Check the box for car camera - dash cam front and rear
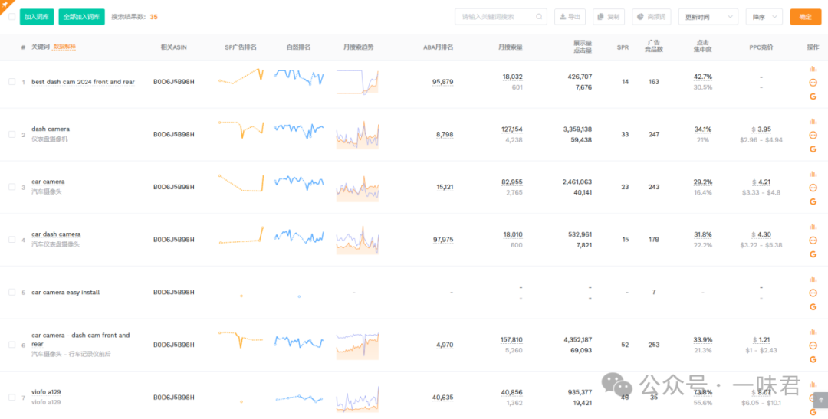The image size is (828, 419). coord(11,345)
